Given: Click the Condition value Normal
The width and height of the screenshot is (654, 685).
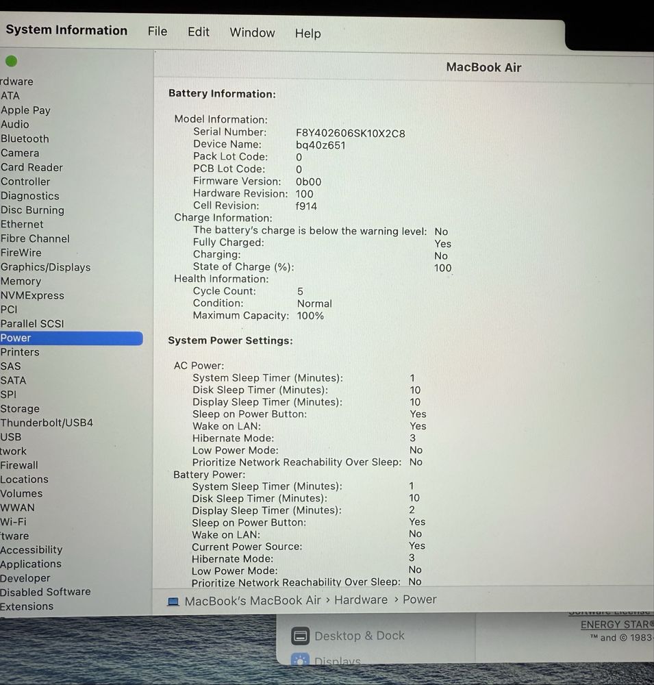Looking at the screenshot, I should pyautogui.click(x=314, y=303).
